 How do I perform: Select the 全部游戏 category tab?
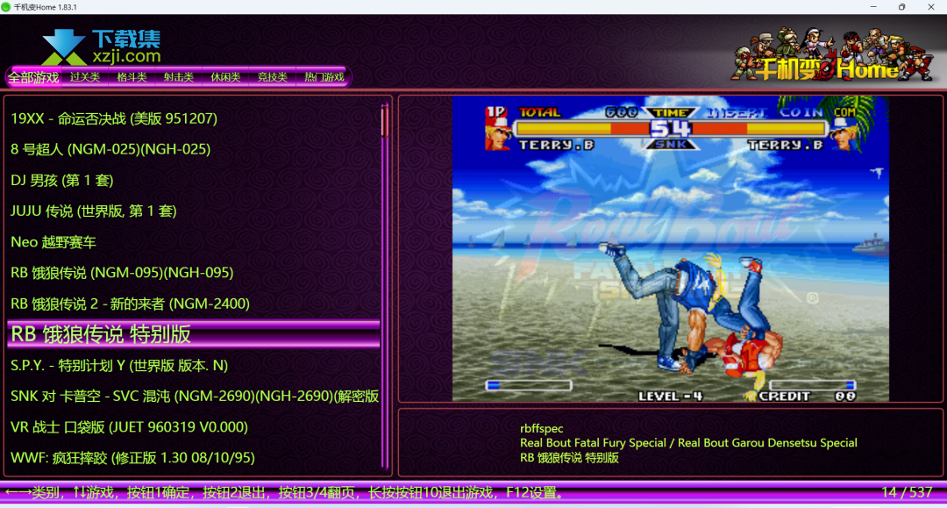click(34, 77)
